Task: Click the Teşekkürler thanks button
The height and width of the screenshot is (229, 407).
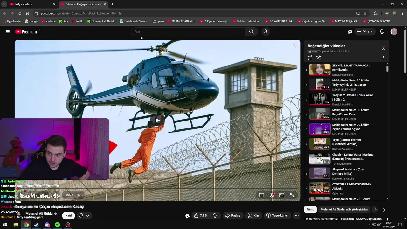Action: pyautogui.click(x=277, y=215)
